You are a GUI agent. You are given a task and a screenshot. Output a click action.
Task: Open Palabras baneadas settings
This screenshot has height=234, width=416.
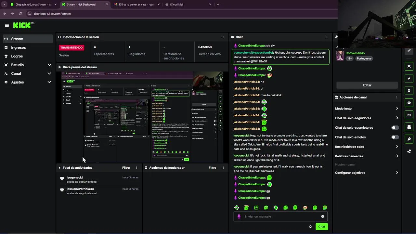(x=367, y=156)
